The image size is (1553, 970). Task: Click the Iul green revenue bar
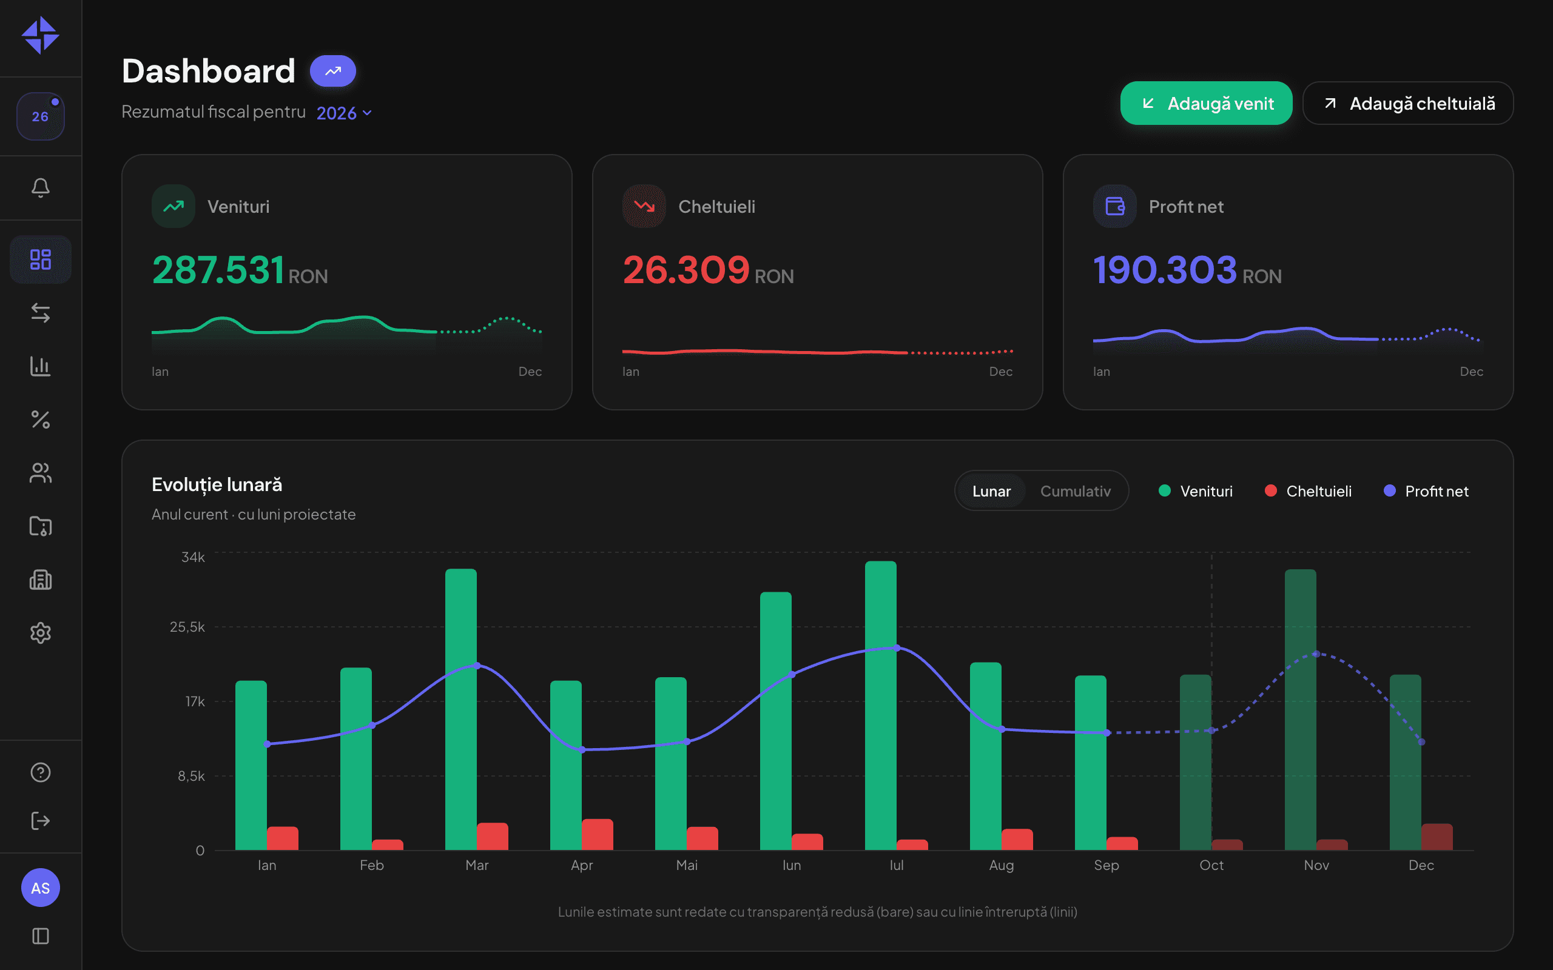880,706
